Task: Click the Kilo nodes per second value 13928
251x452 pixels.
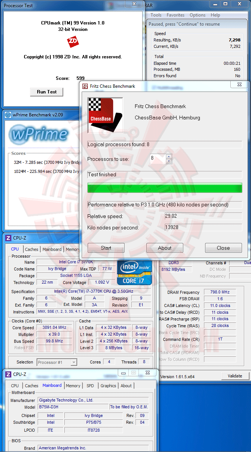Action: (x=203, y=228)
